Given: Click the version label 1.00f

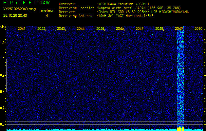Looking at the screenshot, I should point(45,3).
